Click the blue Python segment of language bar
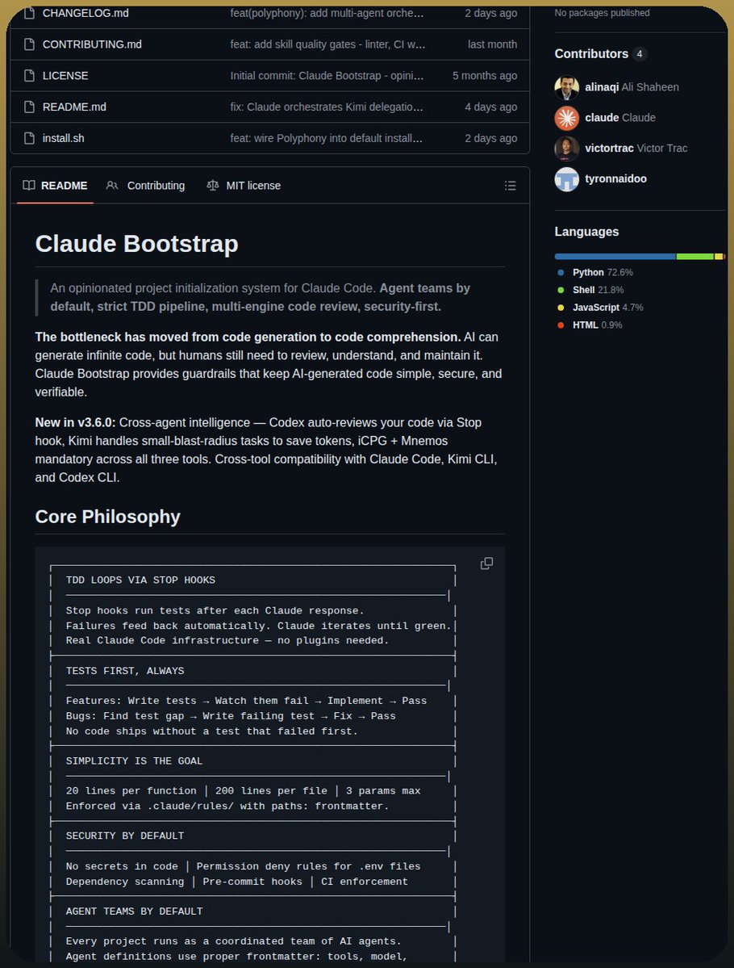 (x=615, y=256)
